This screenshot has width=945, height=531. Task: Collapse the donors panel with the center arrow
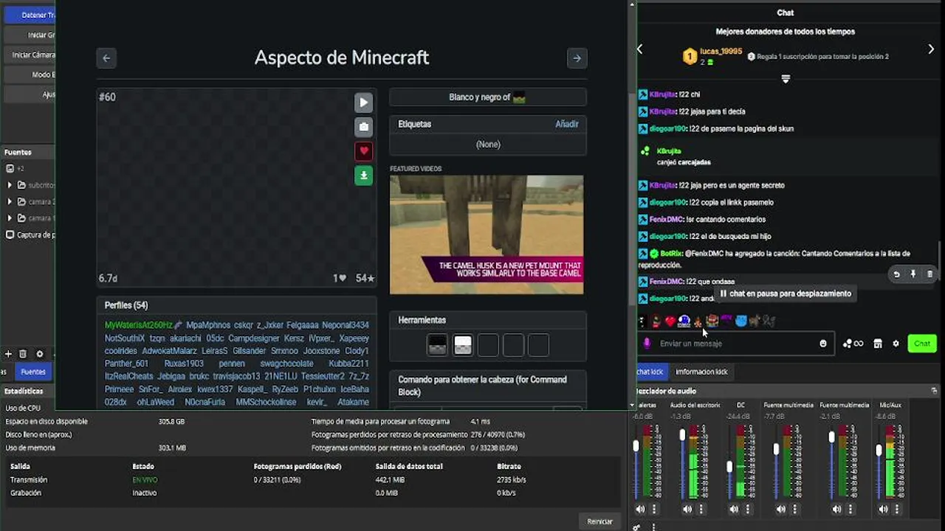(x=786, y=79)
